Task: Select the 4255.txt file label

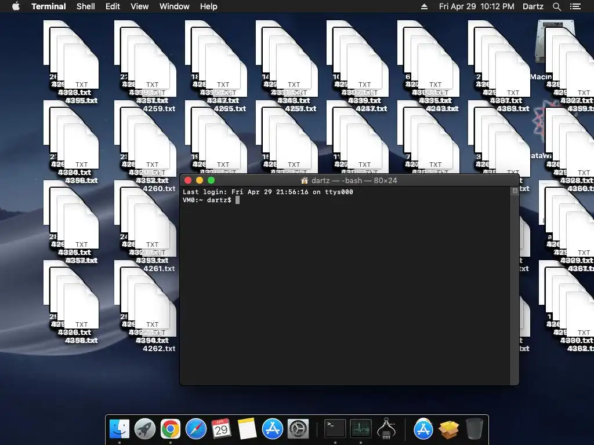Action: (230, 108)
